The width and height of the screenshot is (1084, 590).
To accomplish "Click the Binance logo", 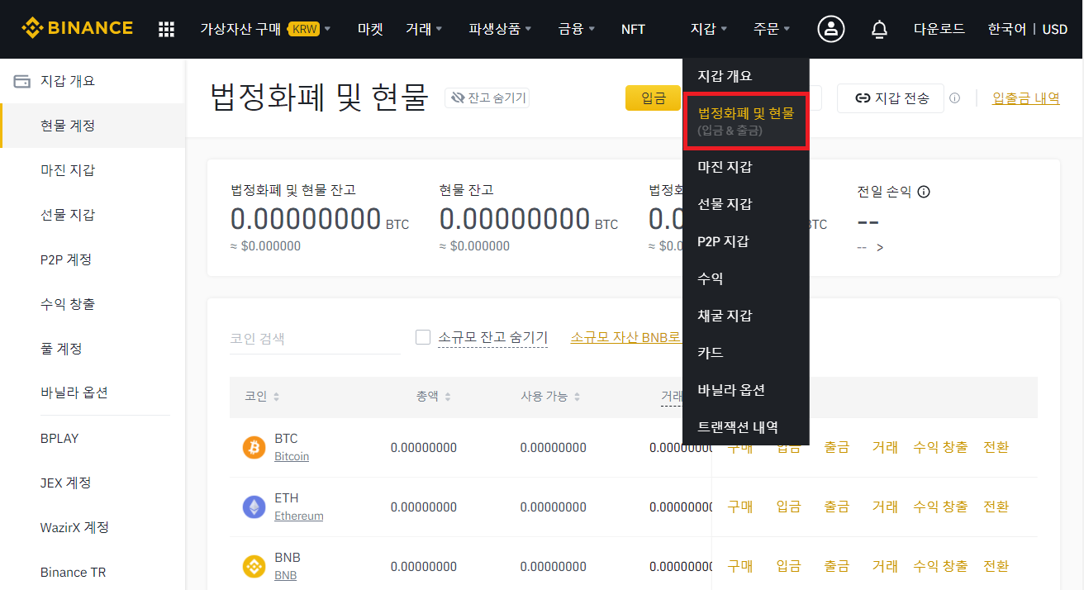I will 77,28.
